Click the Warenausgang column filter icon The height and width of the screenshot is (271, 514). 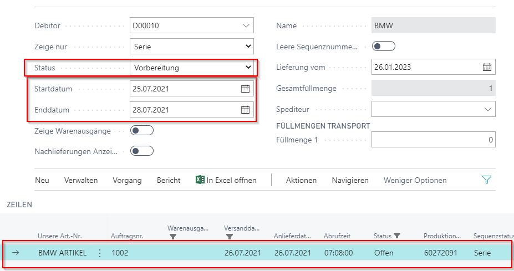[172, 237]
